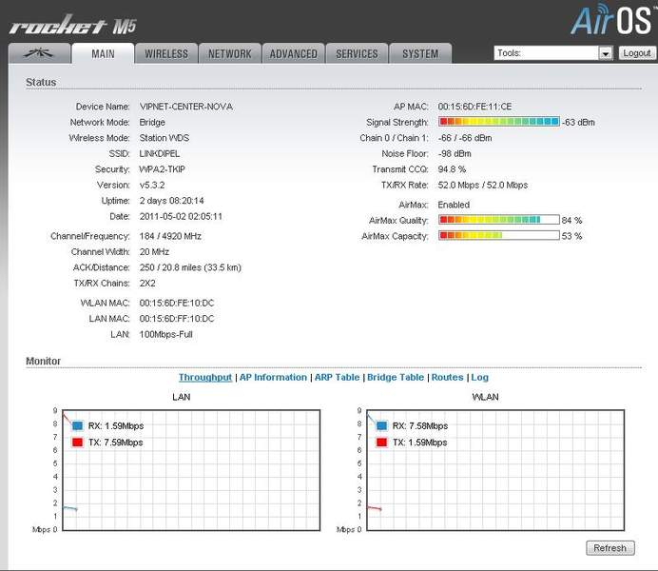Click wireless mode value Station WDS
Screen dimensions: 658x571
point(164,138)
